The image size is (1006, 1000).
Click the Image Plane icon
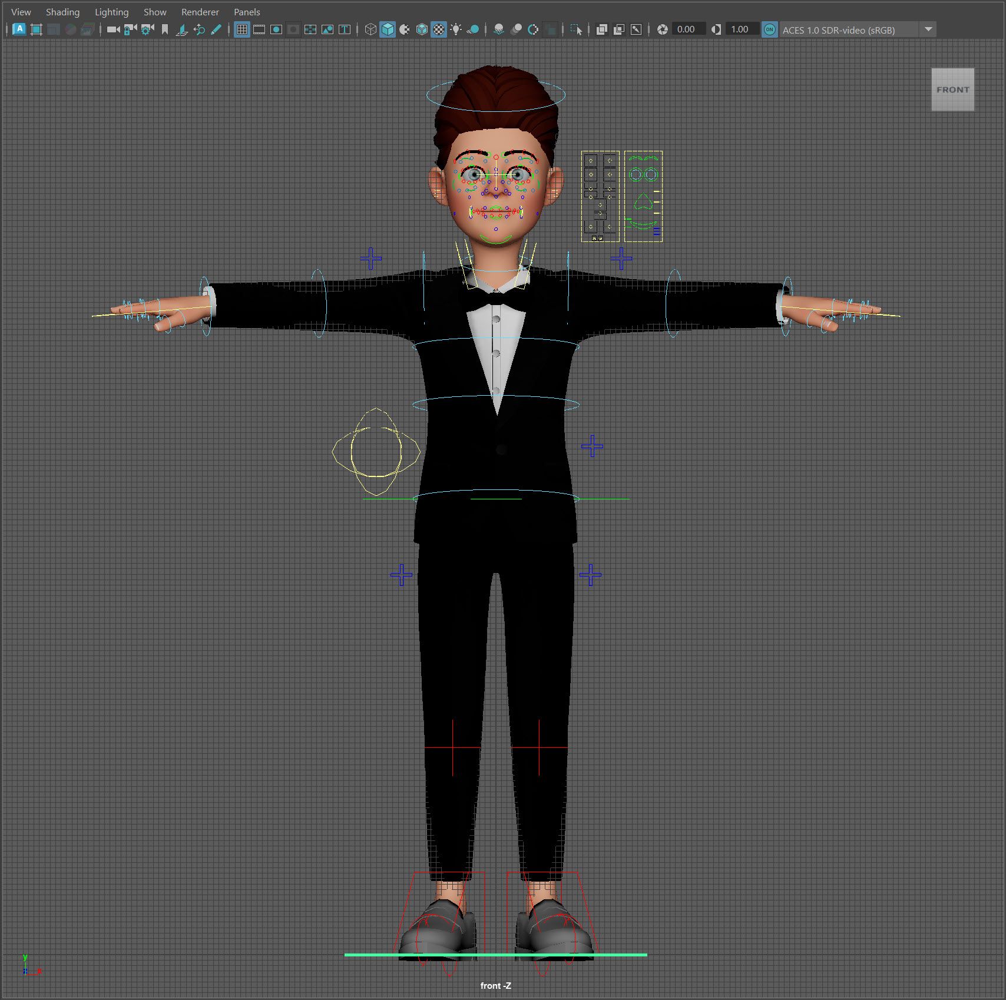182,29
